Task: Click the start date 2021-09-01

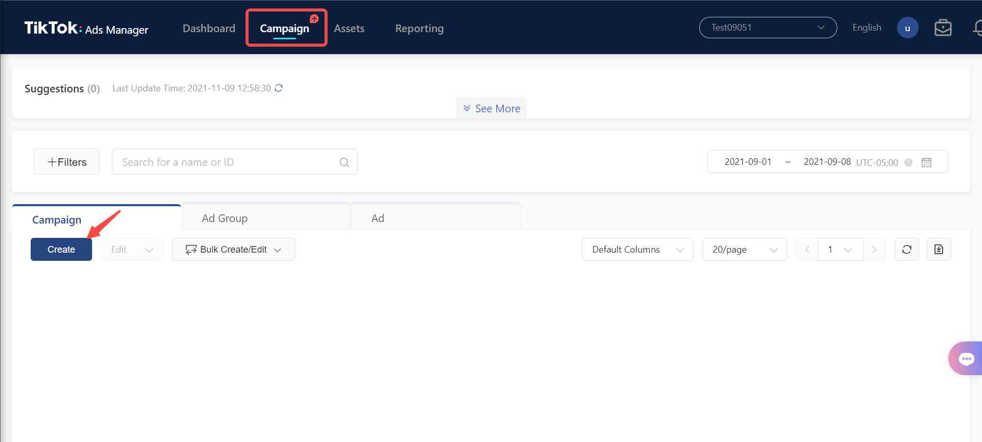Action: coord(748,162)
